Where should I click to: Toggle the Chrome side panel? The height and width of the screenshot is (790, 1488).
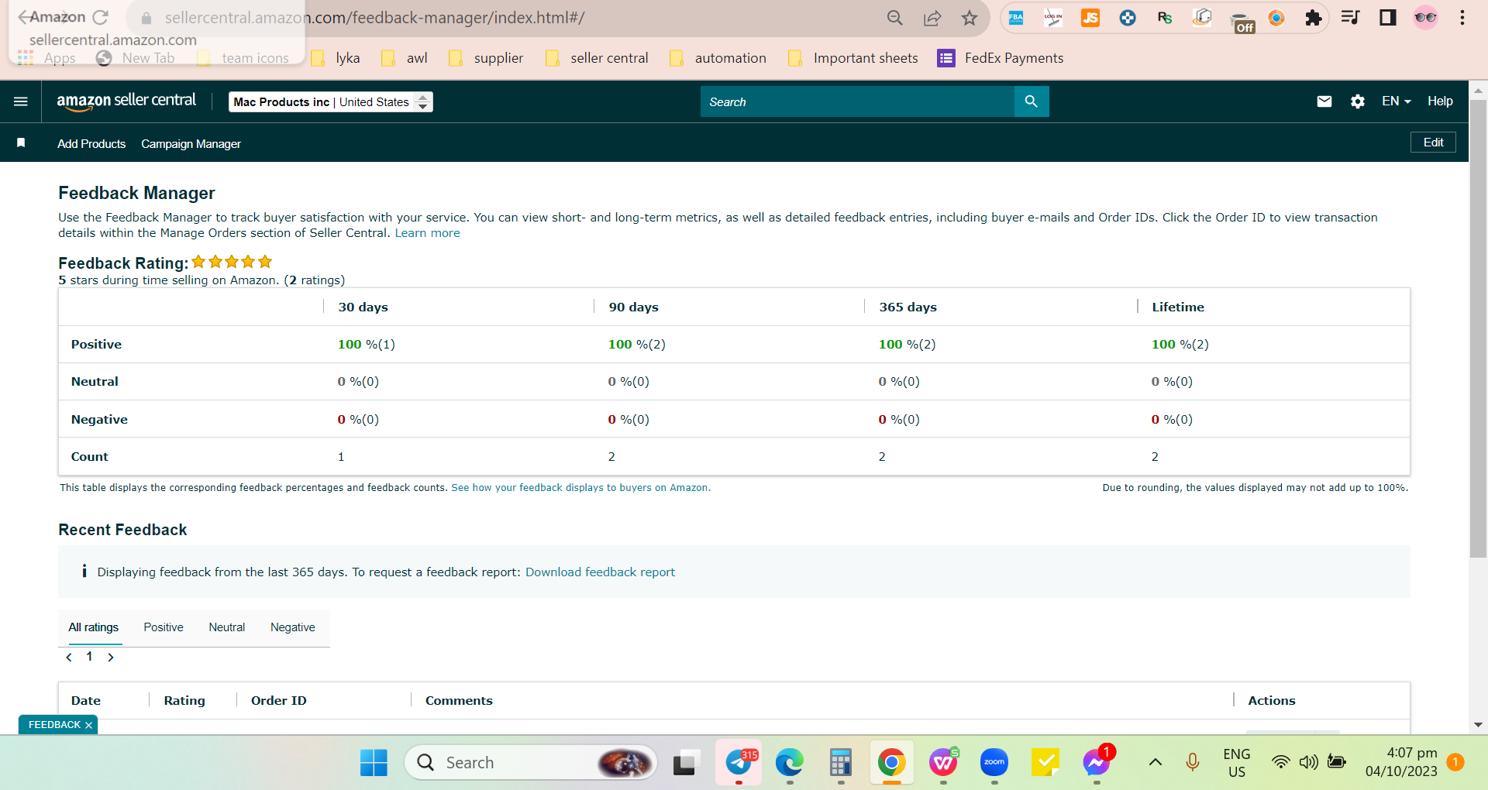point(1387,18)
